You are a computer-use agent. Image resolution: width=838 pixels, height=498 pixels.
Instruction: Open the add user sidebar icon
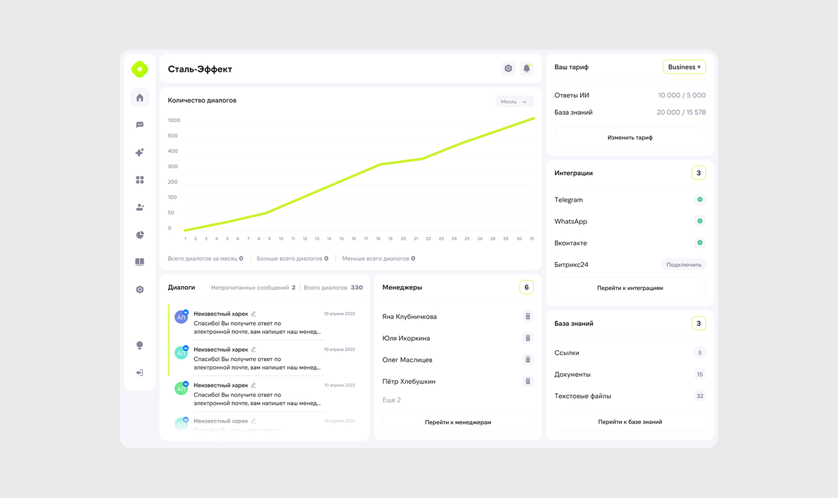coord(139,207)
